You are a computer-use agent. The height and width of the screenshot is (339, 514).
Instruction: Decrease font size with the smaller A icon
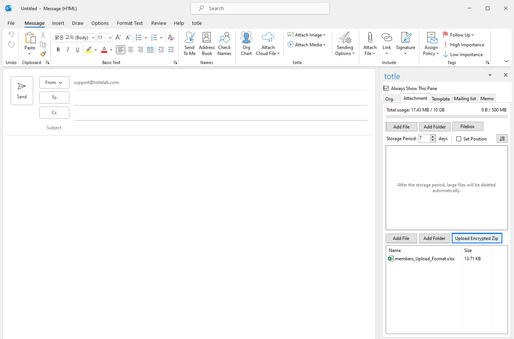[128, 37]
